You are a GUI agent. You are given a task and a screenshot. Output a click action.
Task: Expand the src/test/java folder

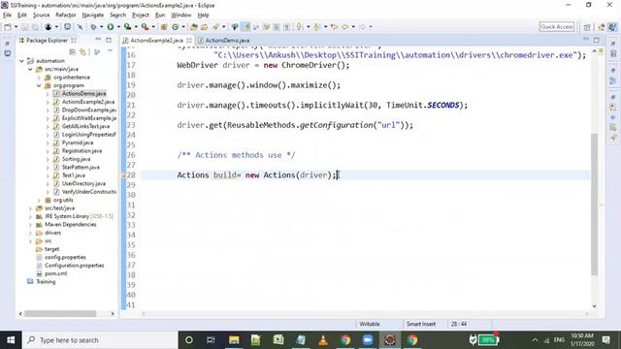pos(30,208)
